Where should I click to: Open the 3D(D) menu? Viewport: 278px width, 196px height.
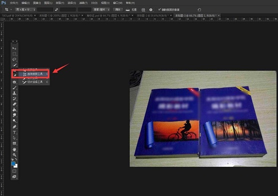click(x=94, y=3)
